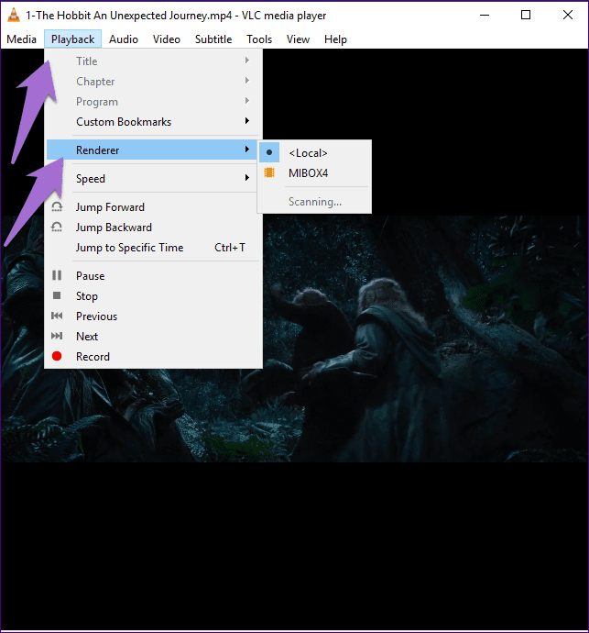
Task: Choose Jump Forward from the menu
Action: 153,207
